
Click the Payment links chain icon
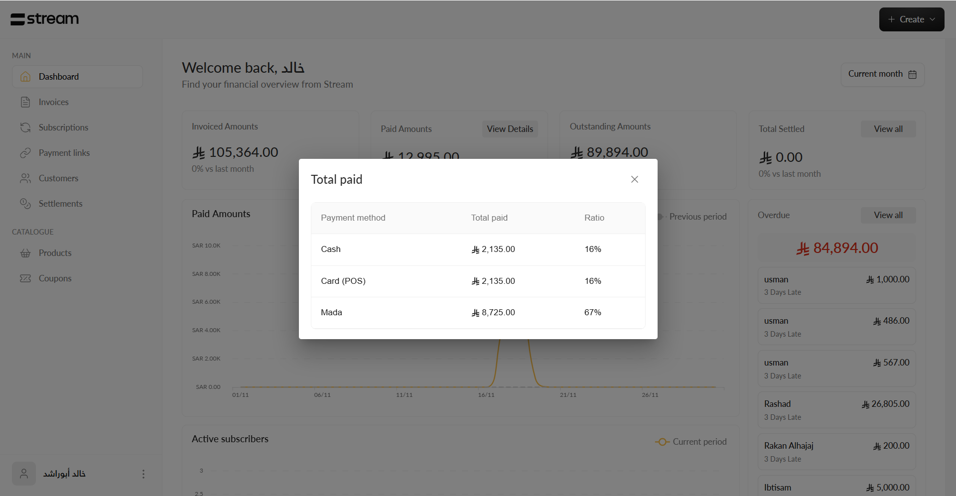pyautogui.click(x=25, y=153)
